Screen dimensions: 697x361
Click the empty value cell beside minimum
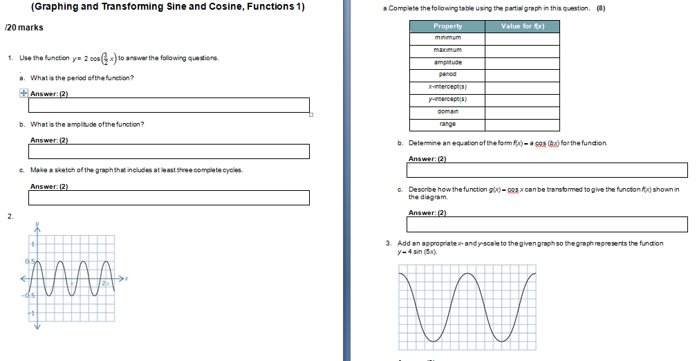click(522, 39)
